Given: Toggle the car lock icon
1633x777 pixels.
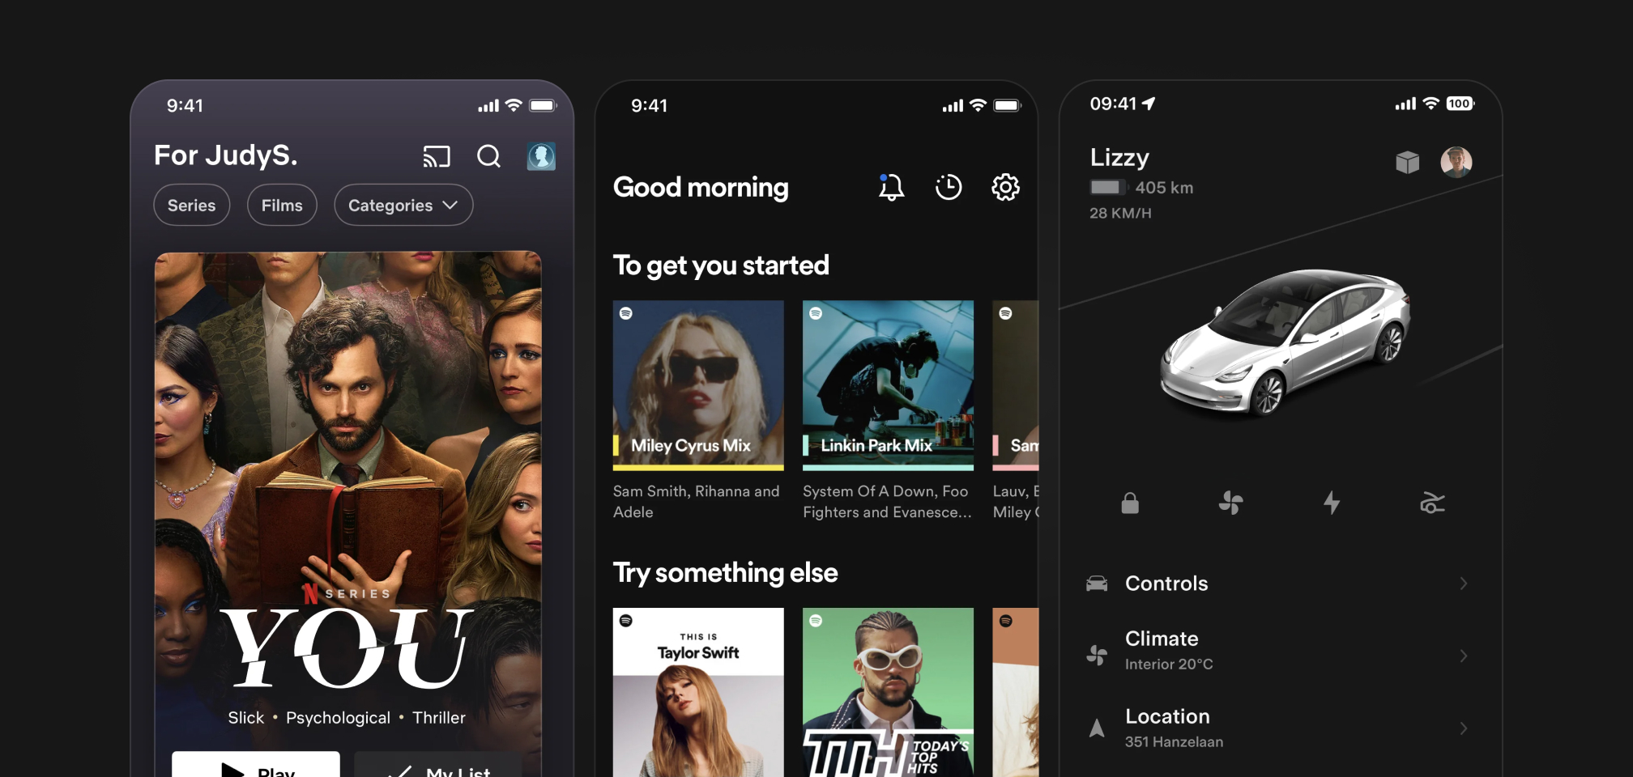Looking at the screenshot, I should pyautogui.click(x=1130, y=503).
